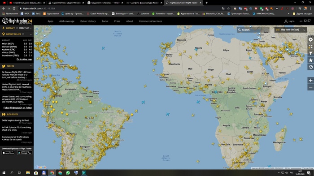This screenshot has width=314, height=176.
Task: Click the airport delays help question icon
Action: (x=23, y=34)
